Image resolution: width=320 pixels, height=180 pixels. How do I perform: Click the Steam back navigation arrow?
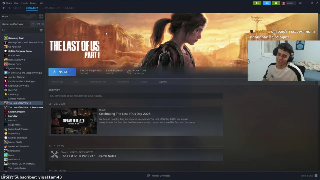point(4,8)
